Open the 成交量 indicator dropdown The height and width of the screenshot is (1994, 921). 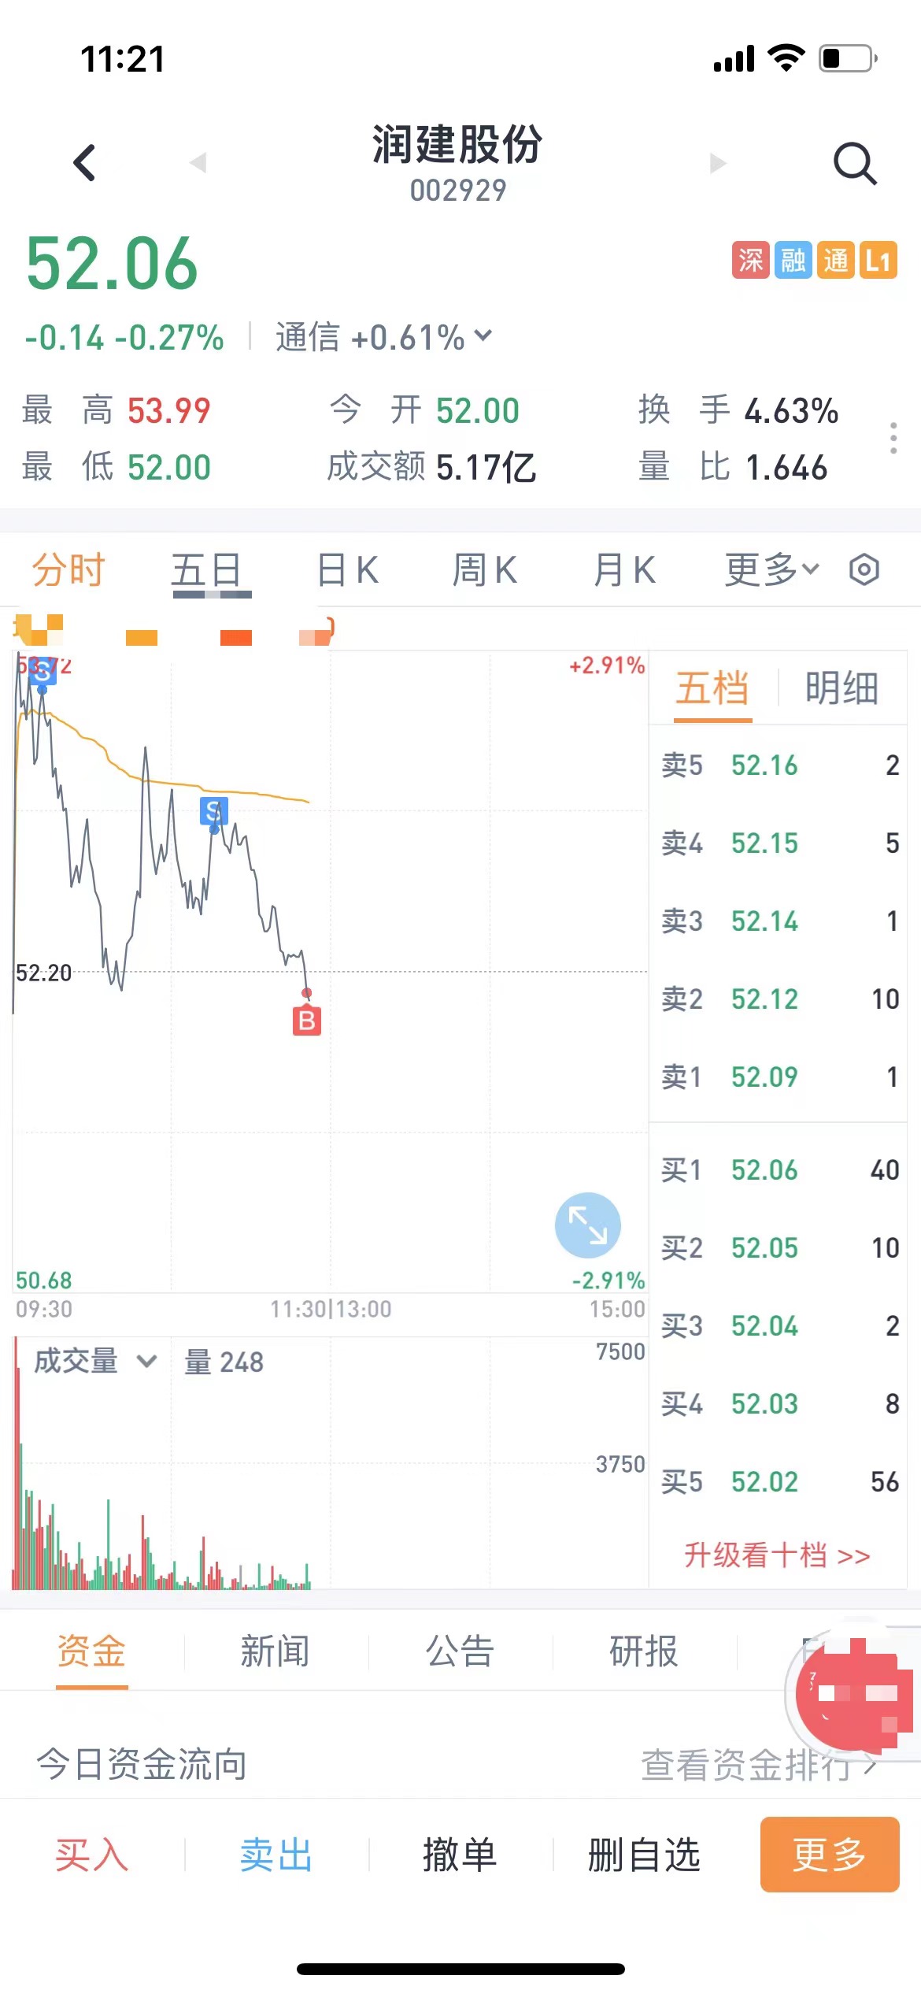[x=95, y=1361]
